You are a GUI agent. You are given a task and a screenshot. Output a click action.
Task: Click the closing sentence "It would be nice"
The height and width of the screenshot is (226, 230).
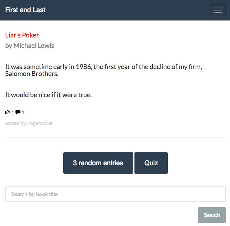[x=49, y=95]
